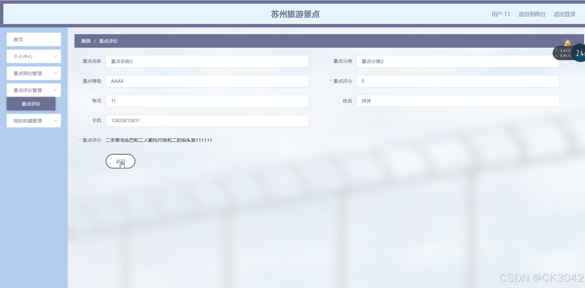Click the VIP crown icon widget
585x288 pixels.
pyautogui.click(x=568, y=43)
